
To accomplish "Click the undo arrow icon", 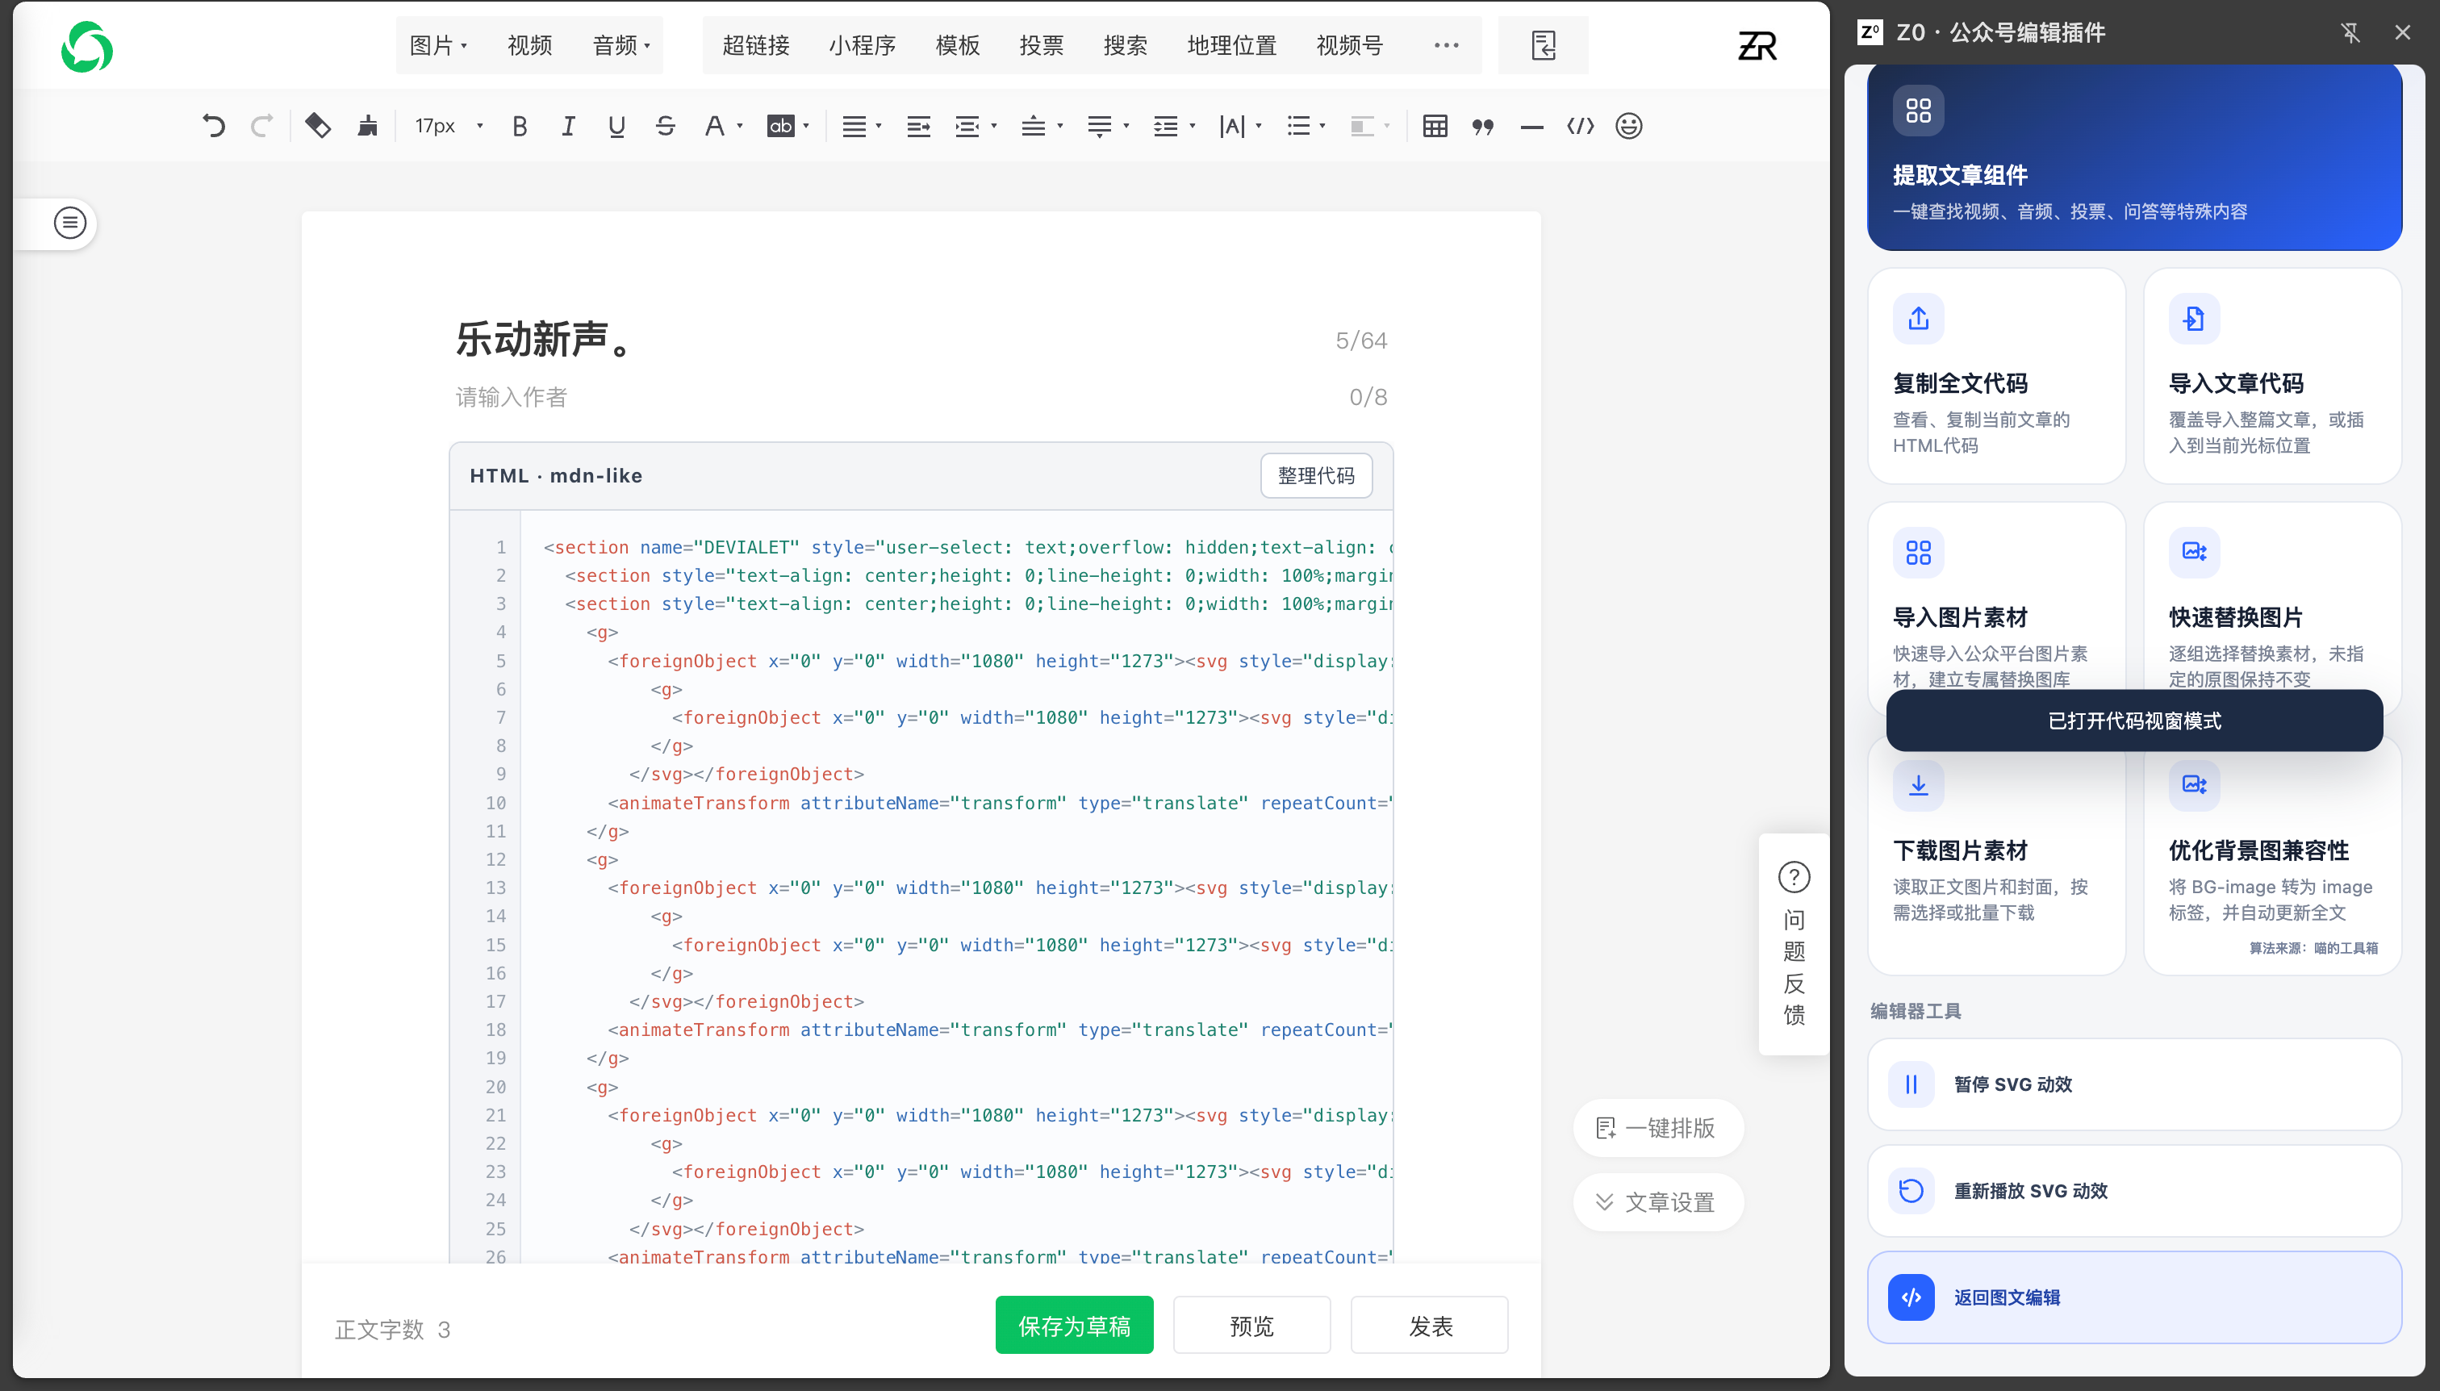I will [x=213, y=126].
